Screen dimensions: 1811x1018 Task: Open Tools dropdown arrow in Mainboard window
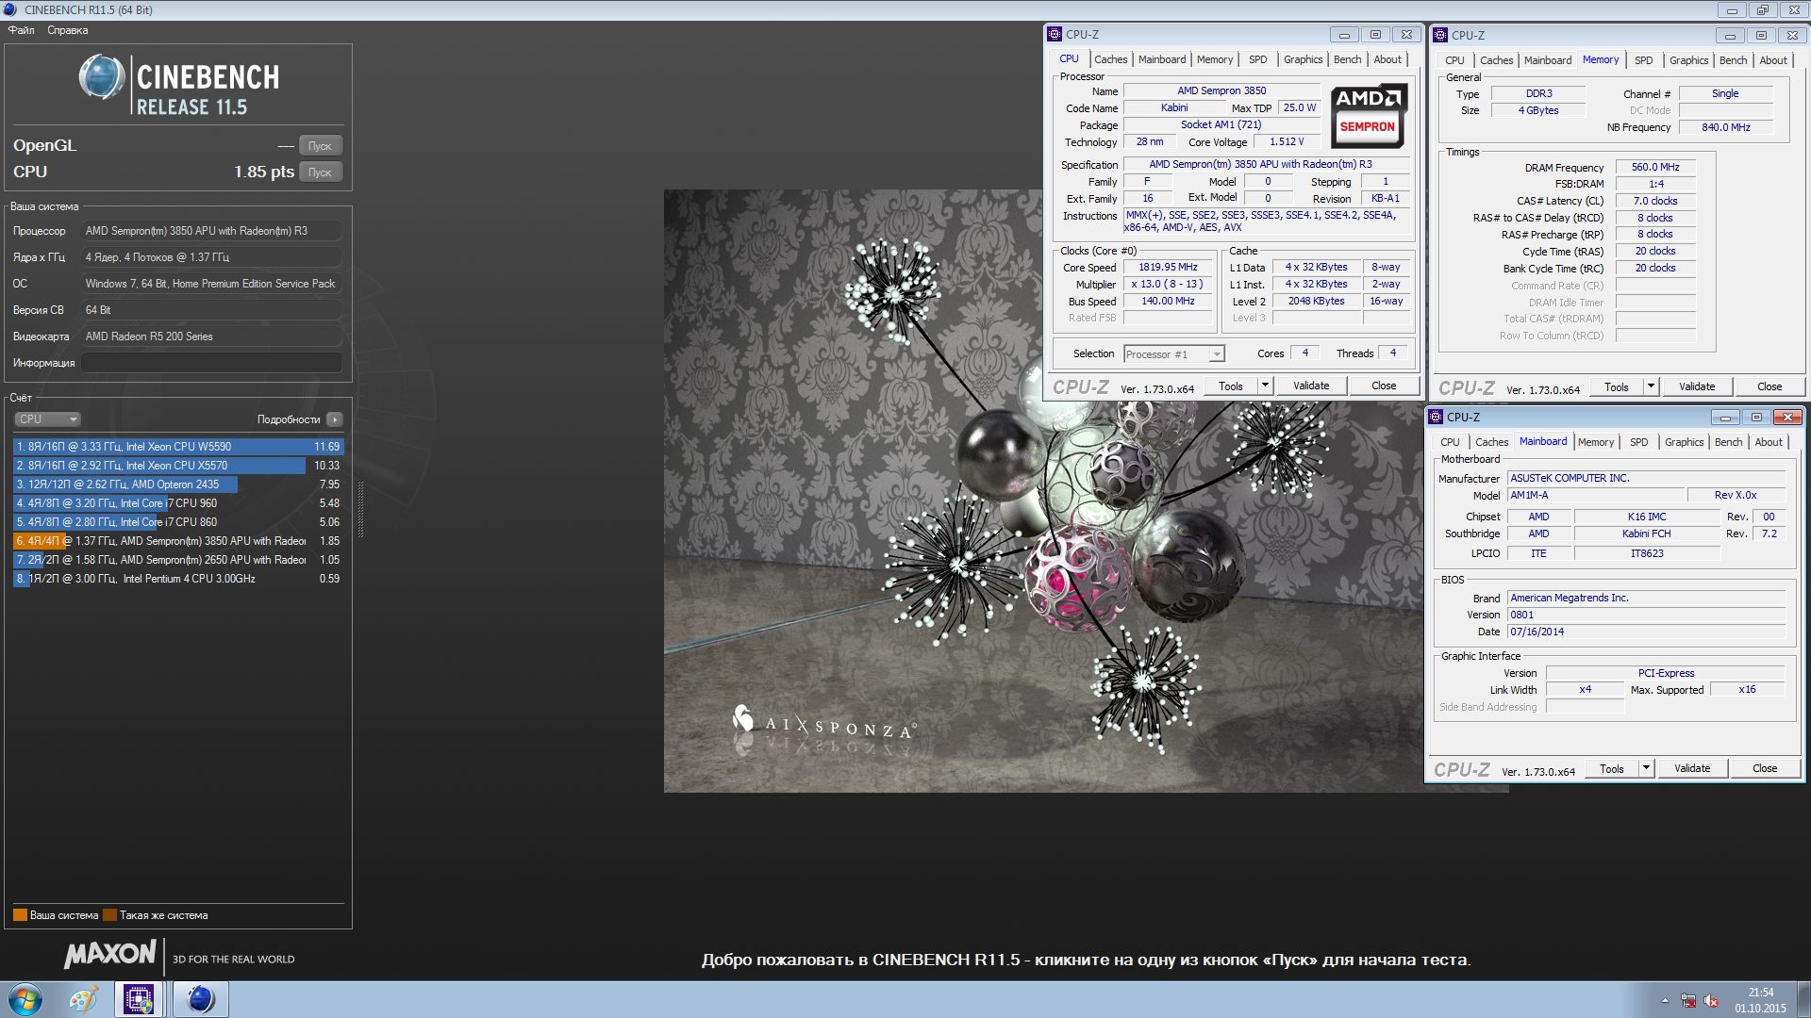pyautogui.click(x=1646, y=768)
